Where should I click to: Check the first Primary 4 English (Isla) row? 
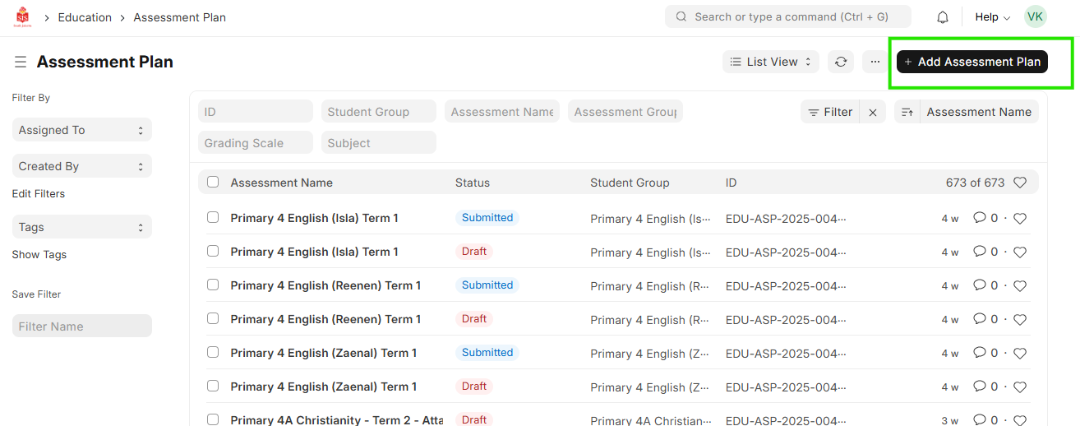[x=213, y=218]
